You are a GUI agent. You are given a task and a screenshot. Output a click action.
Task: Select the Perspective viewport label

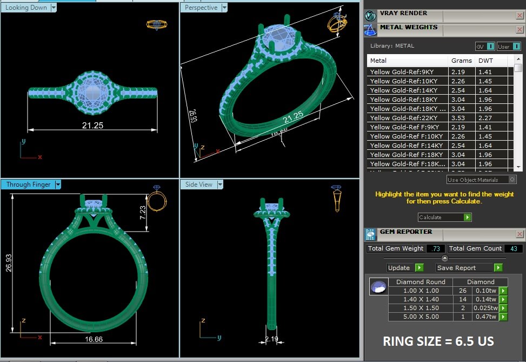201,8
